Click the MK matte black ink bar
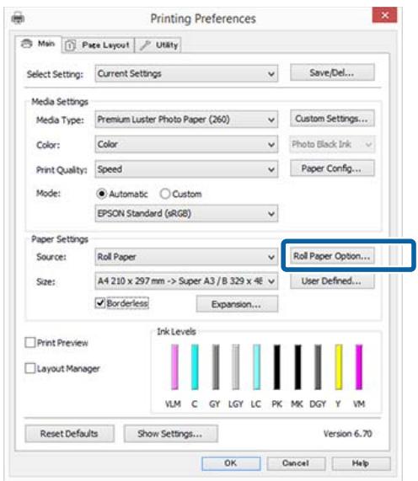 coord(297,367)
